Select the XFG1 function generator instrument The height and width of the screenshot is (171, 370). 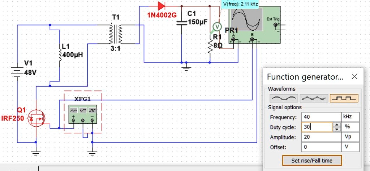pos(83,114)
